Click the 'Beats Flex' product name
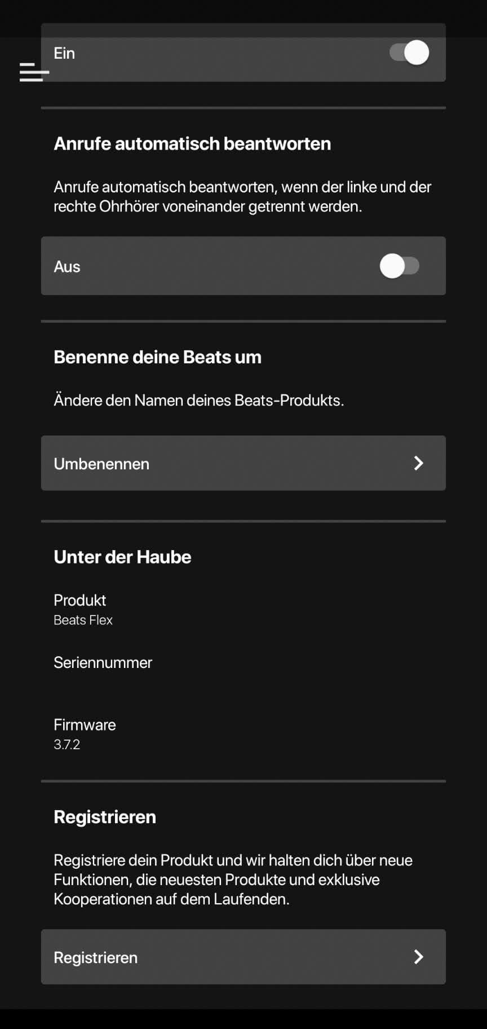 point(83,620)
